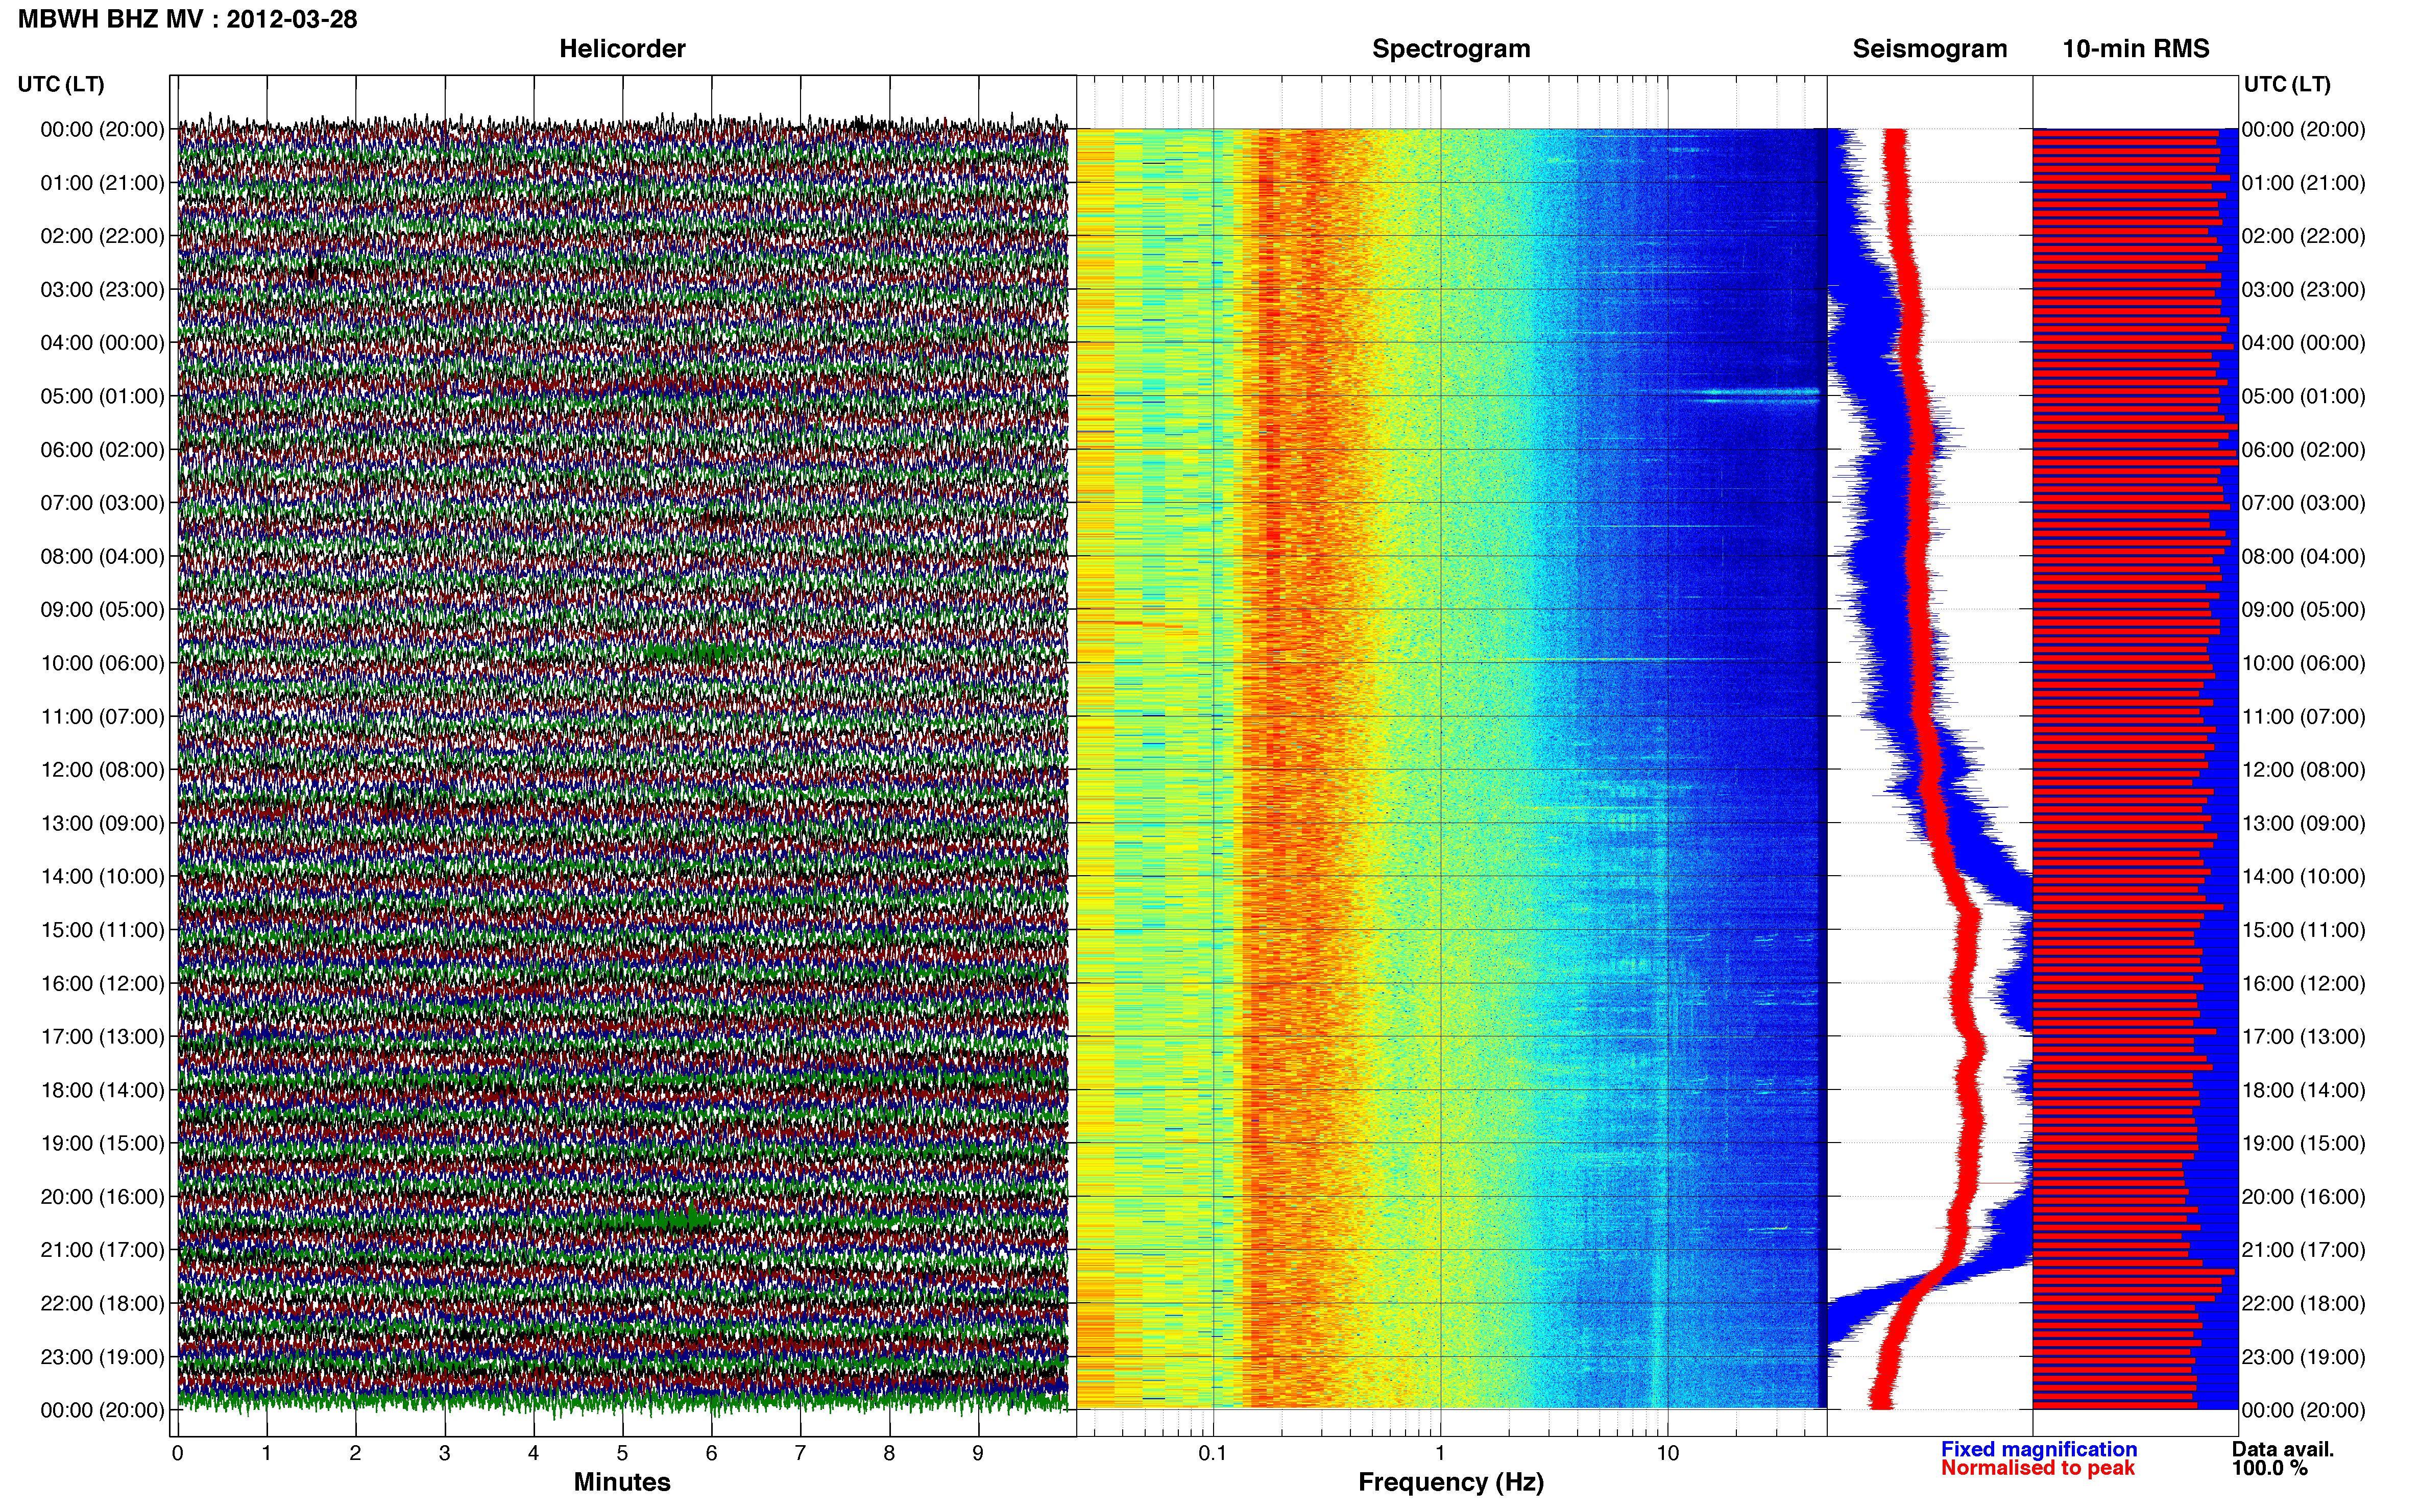This screenshot has height=1512, width=2420.
Task: Click the '3' tick on the Minutes axis
Action: [444, 1453]
